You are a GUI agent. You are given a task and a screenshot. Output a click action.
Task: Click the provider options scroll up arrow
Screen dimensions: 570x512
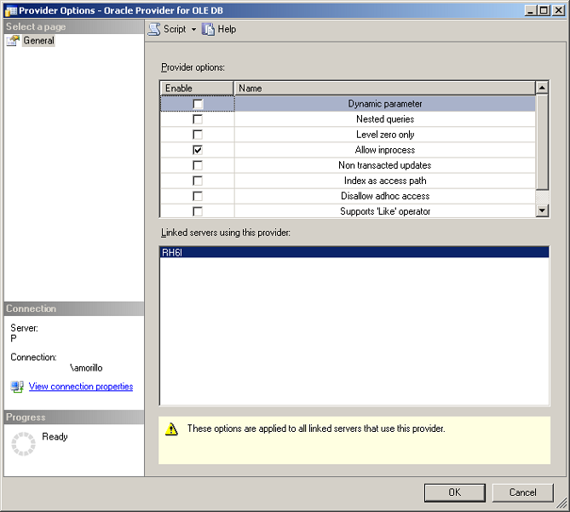pos(542,88)
